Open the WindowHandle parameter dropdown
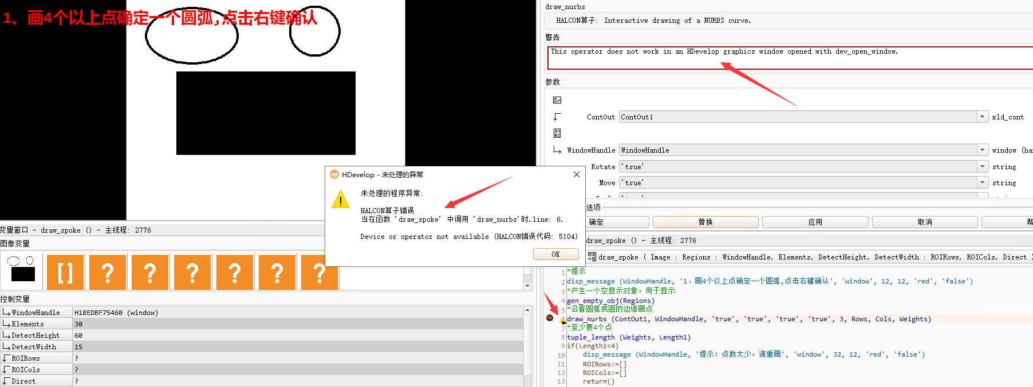 click(983, 150)
